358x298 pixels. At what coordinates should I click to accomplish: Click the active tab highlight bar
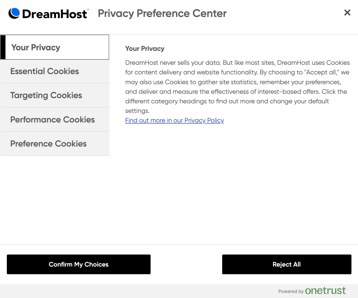3,47
